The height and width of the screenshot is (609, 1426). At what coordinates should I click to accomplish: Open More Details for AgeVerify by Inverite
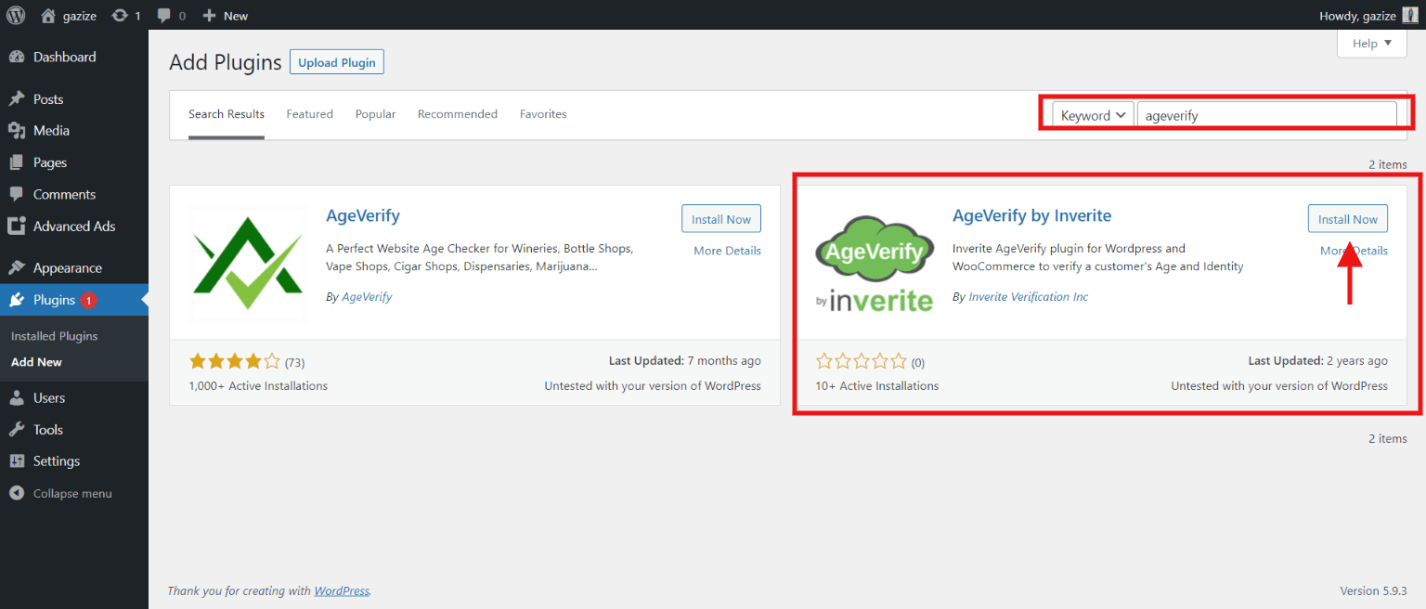click(1354, 251)
